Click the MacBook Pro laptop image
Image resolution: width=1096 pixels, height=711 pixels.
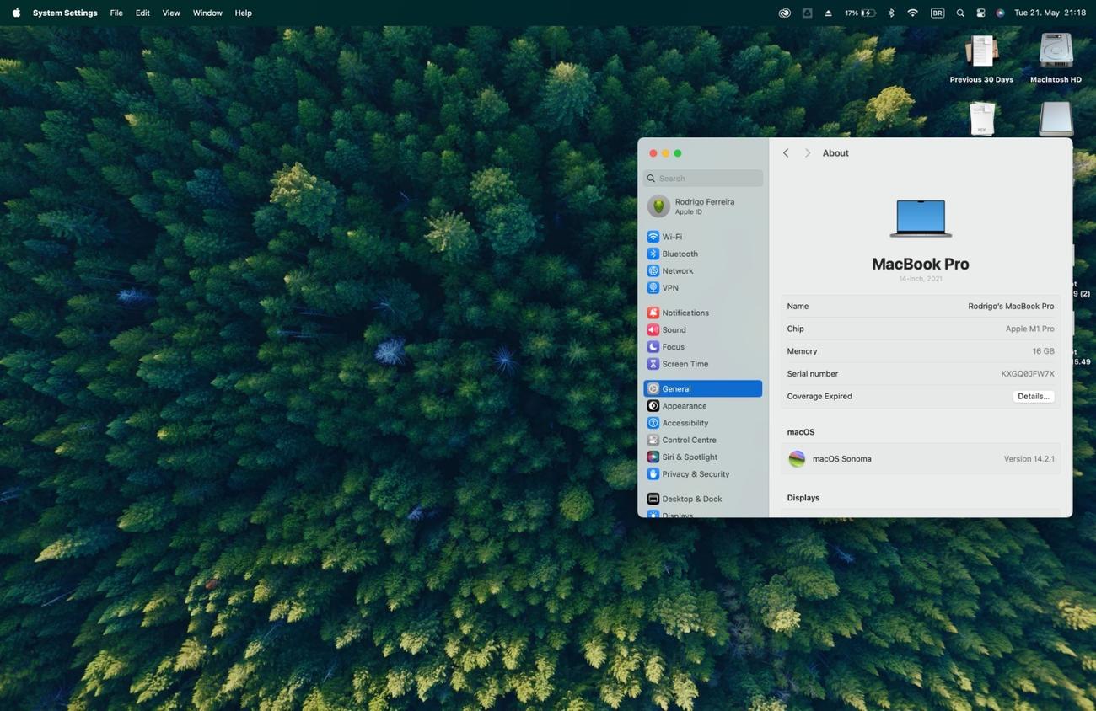click(x=921, y=219)
